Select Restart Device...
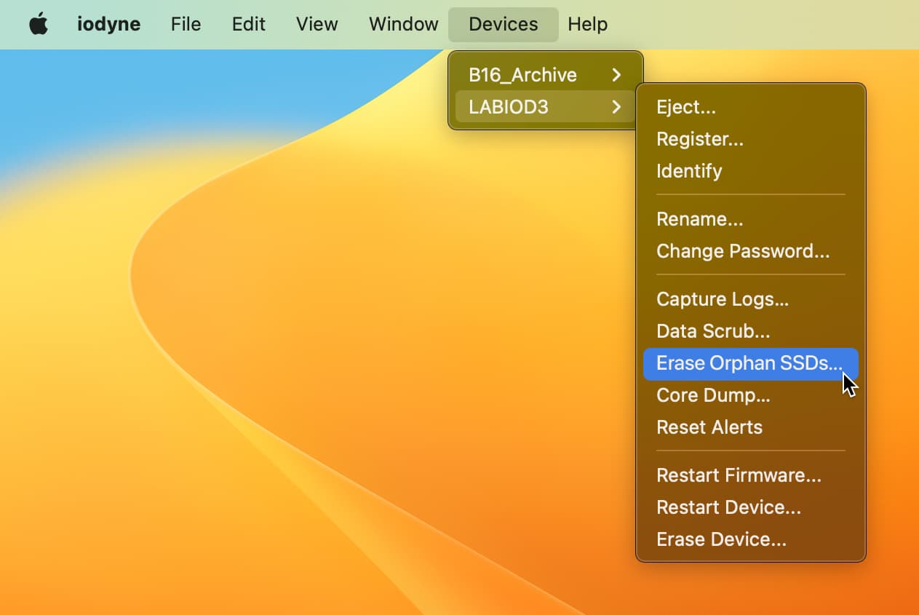The image size is (919, 615). (751, 507)
